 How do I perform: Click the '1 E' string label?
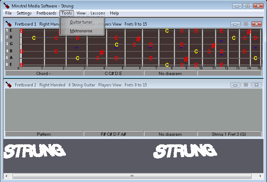pyautogui.click(x=9, y=30)
